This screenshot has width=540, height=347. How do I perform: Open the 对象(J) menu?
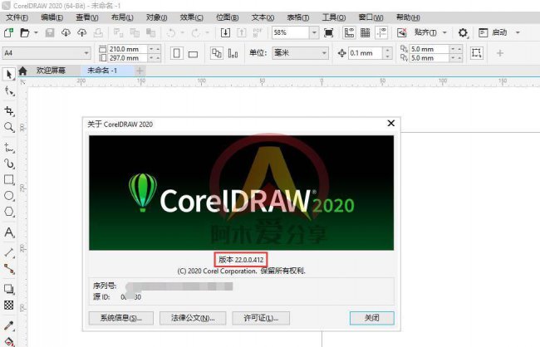pos(157,17)
